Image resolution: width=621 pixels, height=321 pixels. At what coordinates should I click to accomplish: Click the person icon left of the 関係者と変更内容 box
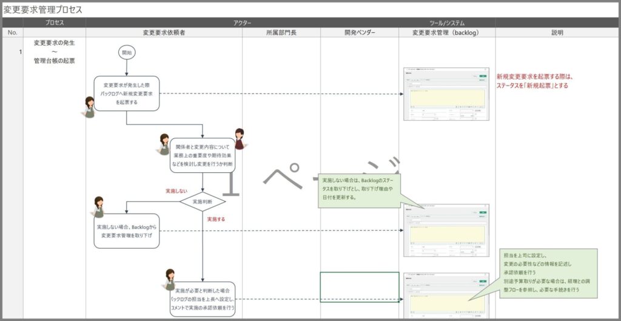tap(164, 144)
